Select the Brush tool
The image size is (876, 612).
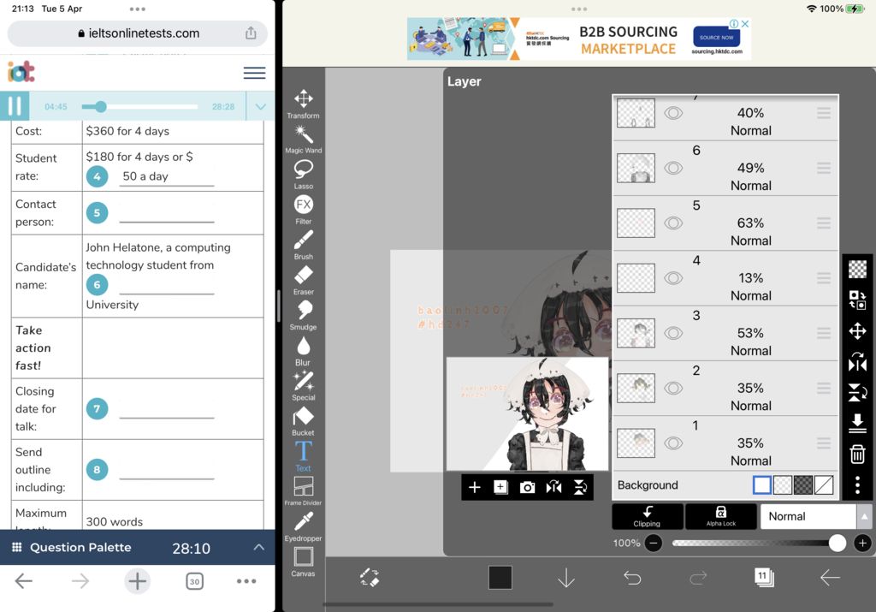click(x=304, y=244)
